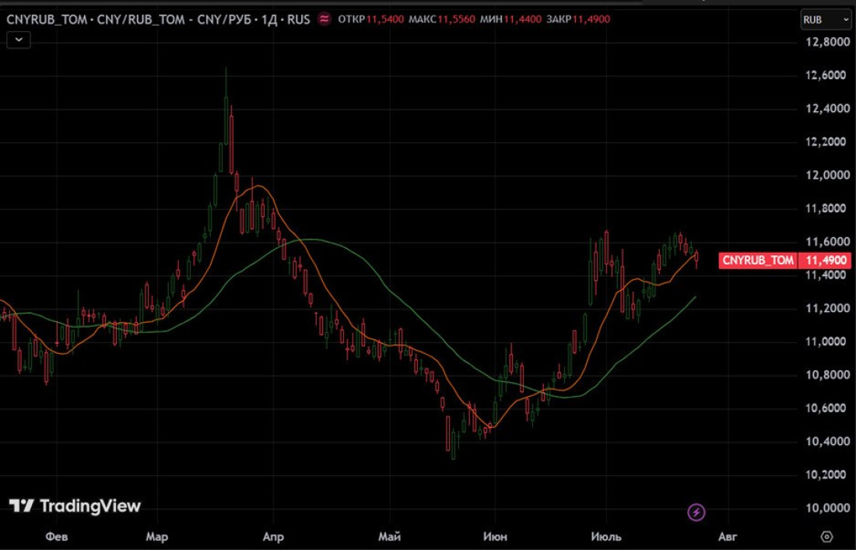This screenshot has width=856, height=550.
Task: Click the 10,2000 price axis label
Action: pyautogui.click(x=828, y=475)
